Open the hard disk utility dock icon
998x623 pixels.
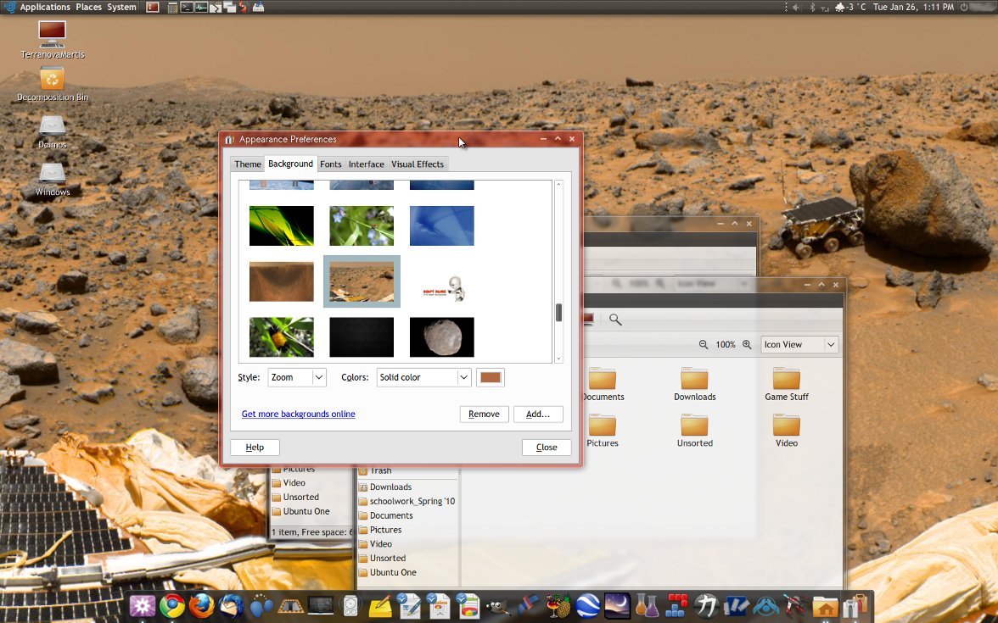tap(350, 606)
